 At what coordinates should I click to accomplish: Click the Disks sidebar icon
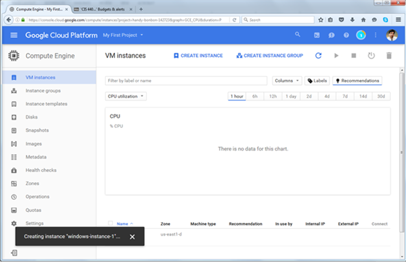click(x=14, y=117)
